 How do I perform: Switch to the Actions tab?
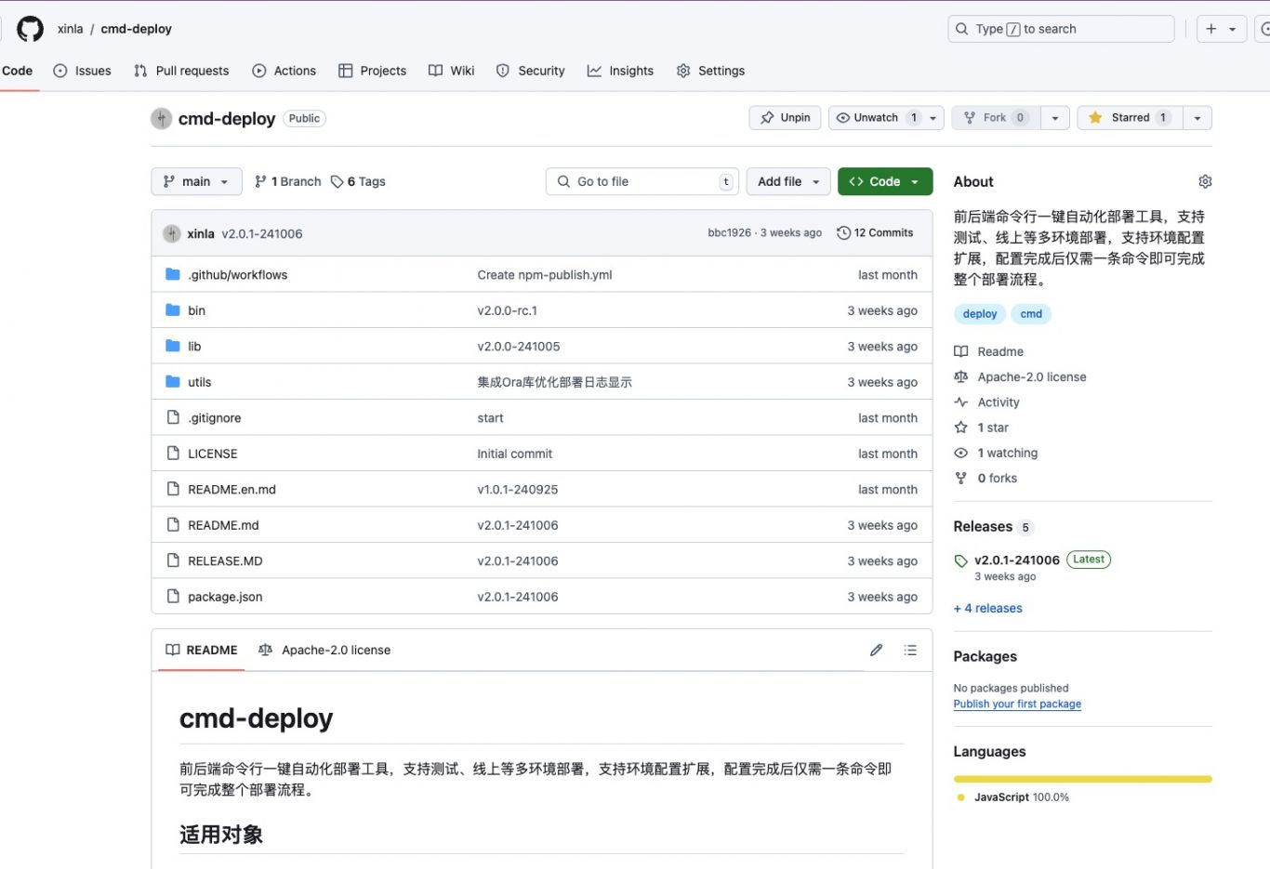(x=284, y=71)
